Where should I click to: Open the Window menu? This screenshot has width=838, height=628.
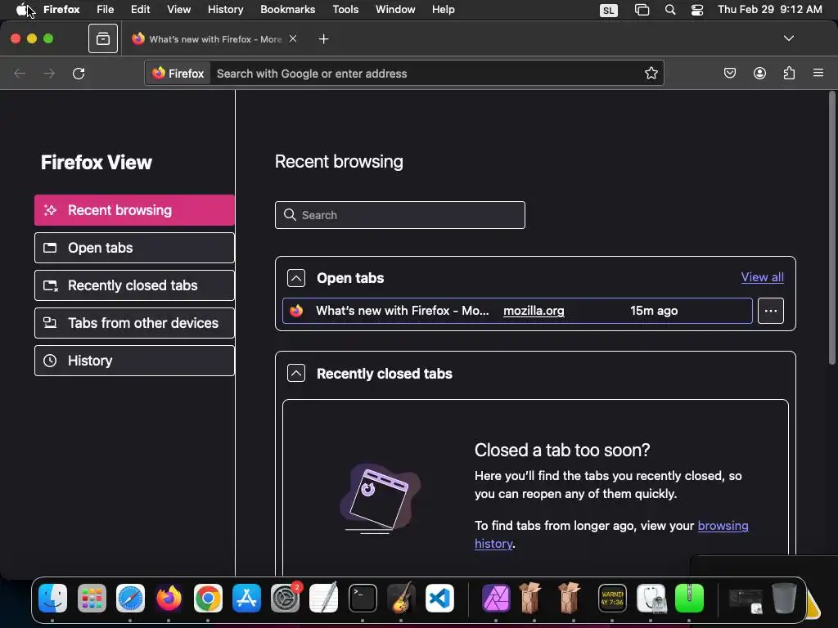[395, 9]
